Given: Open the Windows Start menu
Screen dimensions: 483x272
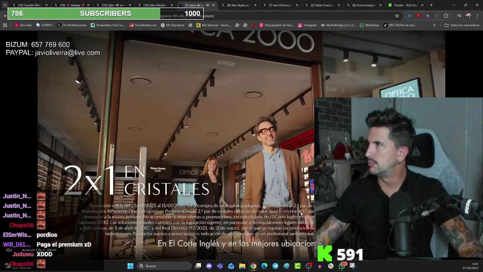Looking at the screenshot, I should tap(130, 266).
